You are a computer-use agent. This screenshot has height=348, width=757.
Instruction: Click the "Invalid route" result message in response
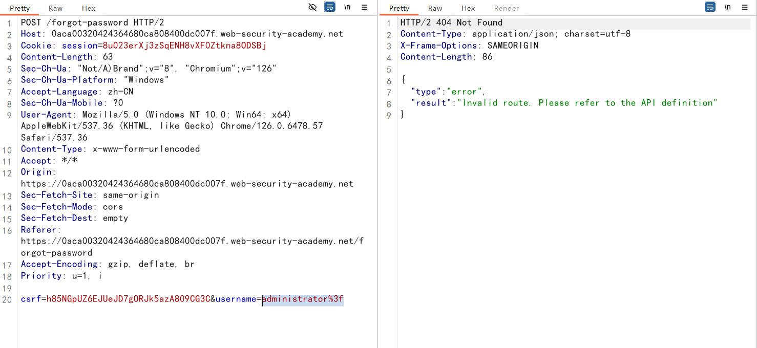pyautogui.click(x=587, y=103)
